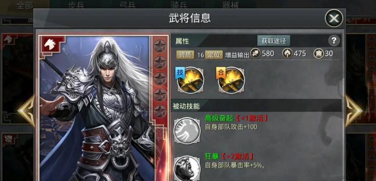The image size is (376, 181).
Task: Switch to the 全部 tab
Action: pos(25,5)
